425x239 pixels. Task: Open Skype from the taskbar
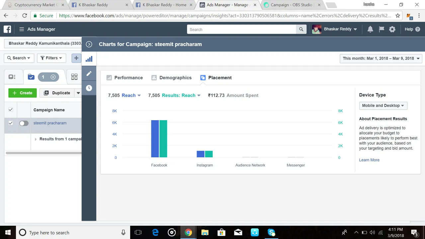coord(271,232)
